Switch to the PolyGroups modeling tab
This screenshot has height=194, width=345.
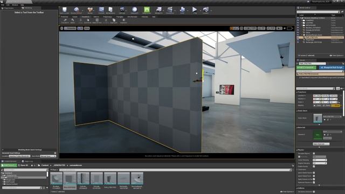[x=108, y=17]
